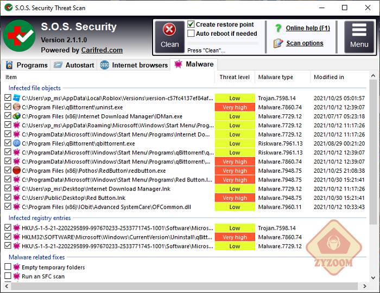Click vertical scrollbar down arrow

373,278
